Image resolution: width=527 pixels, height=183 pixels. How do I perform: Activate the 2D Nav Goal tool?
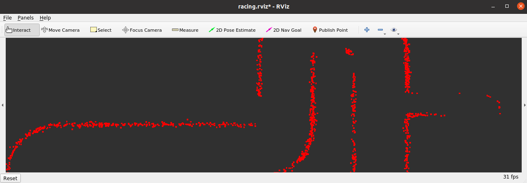pyautogui.click(x=284, y=30)
